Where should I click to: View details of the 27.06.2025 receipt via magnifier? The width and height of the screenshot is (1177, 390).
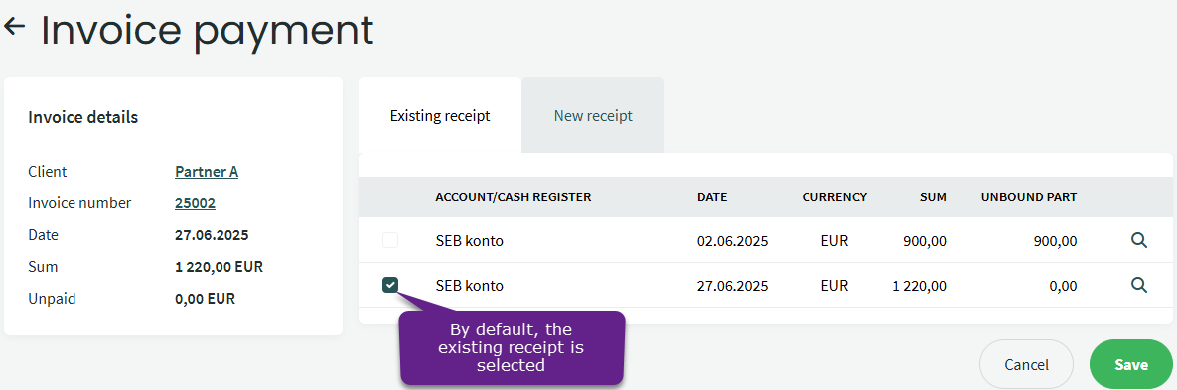pos(1138,285)
